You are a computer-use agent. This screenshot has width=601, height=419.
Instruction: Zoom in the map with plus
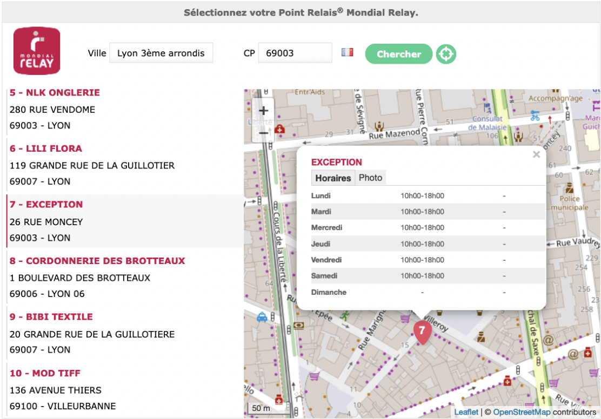tap(263, 111)
